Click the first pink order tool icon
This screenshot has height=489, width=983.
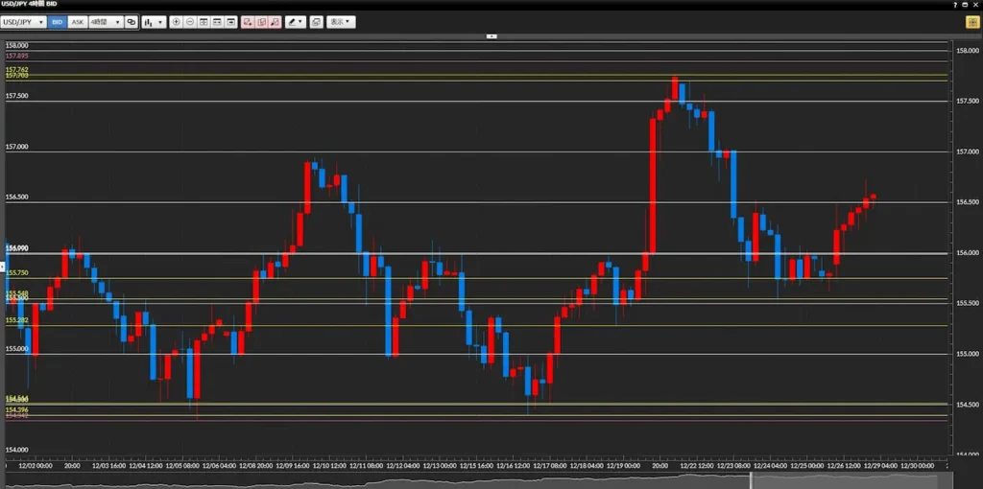click(248, 21)
